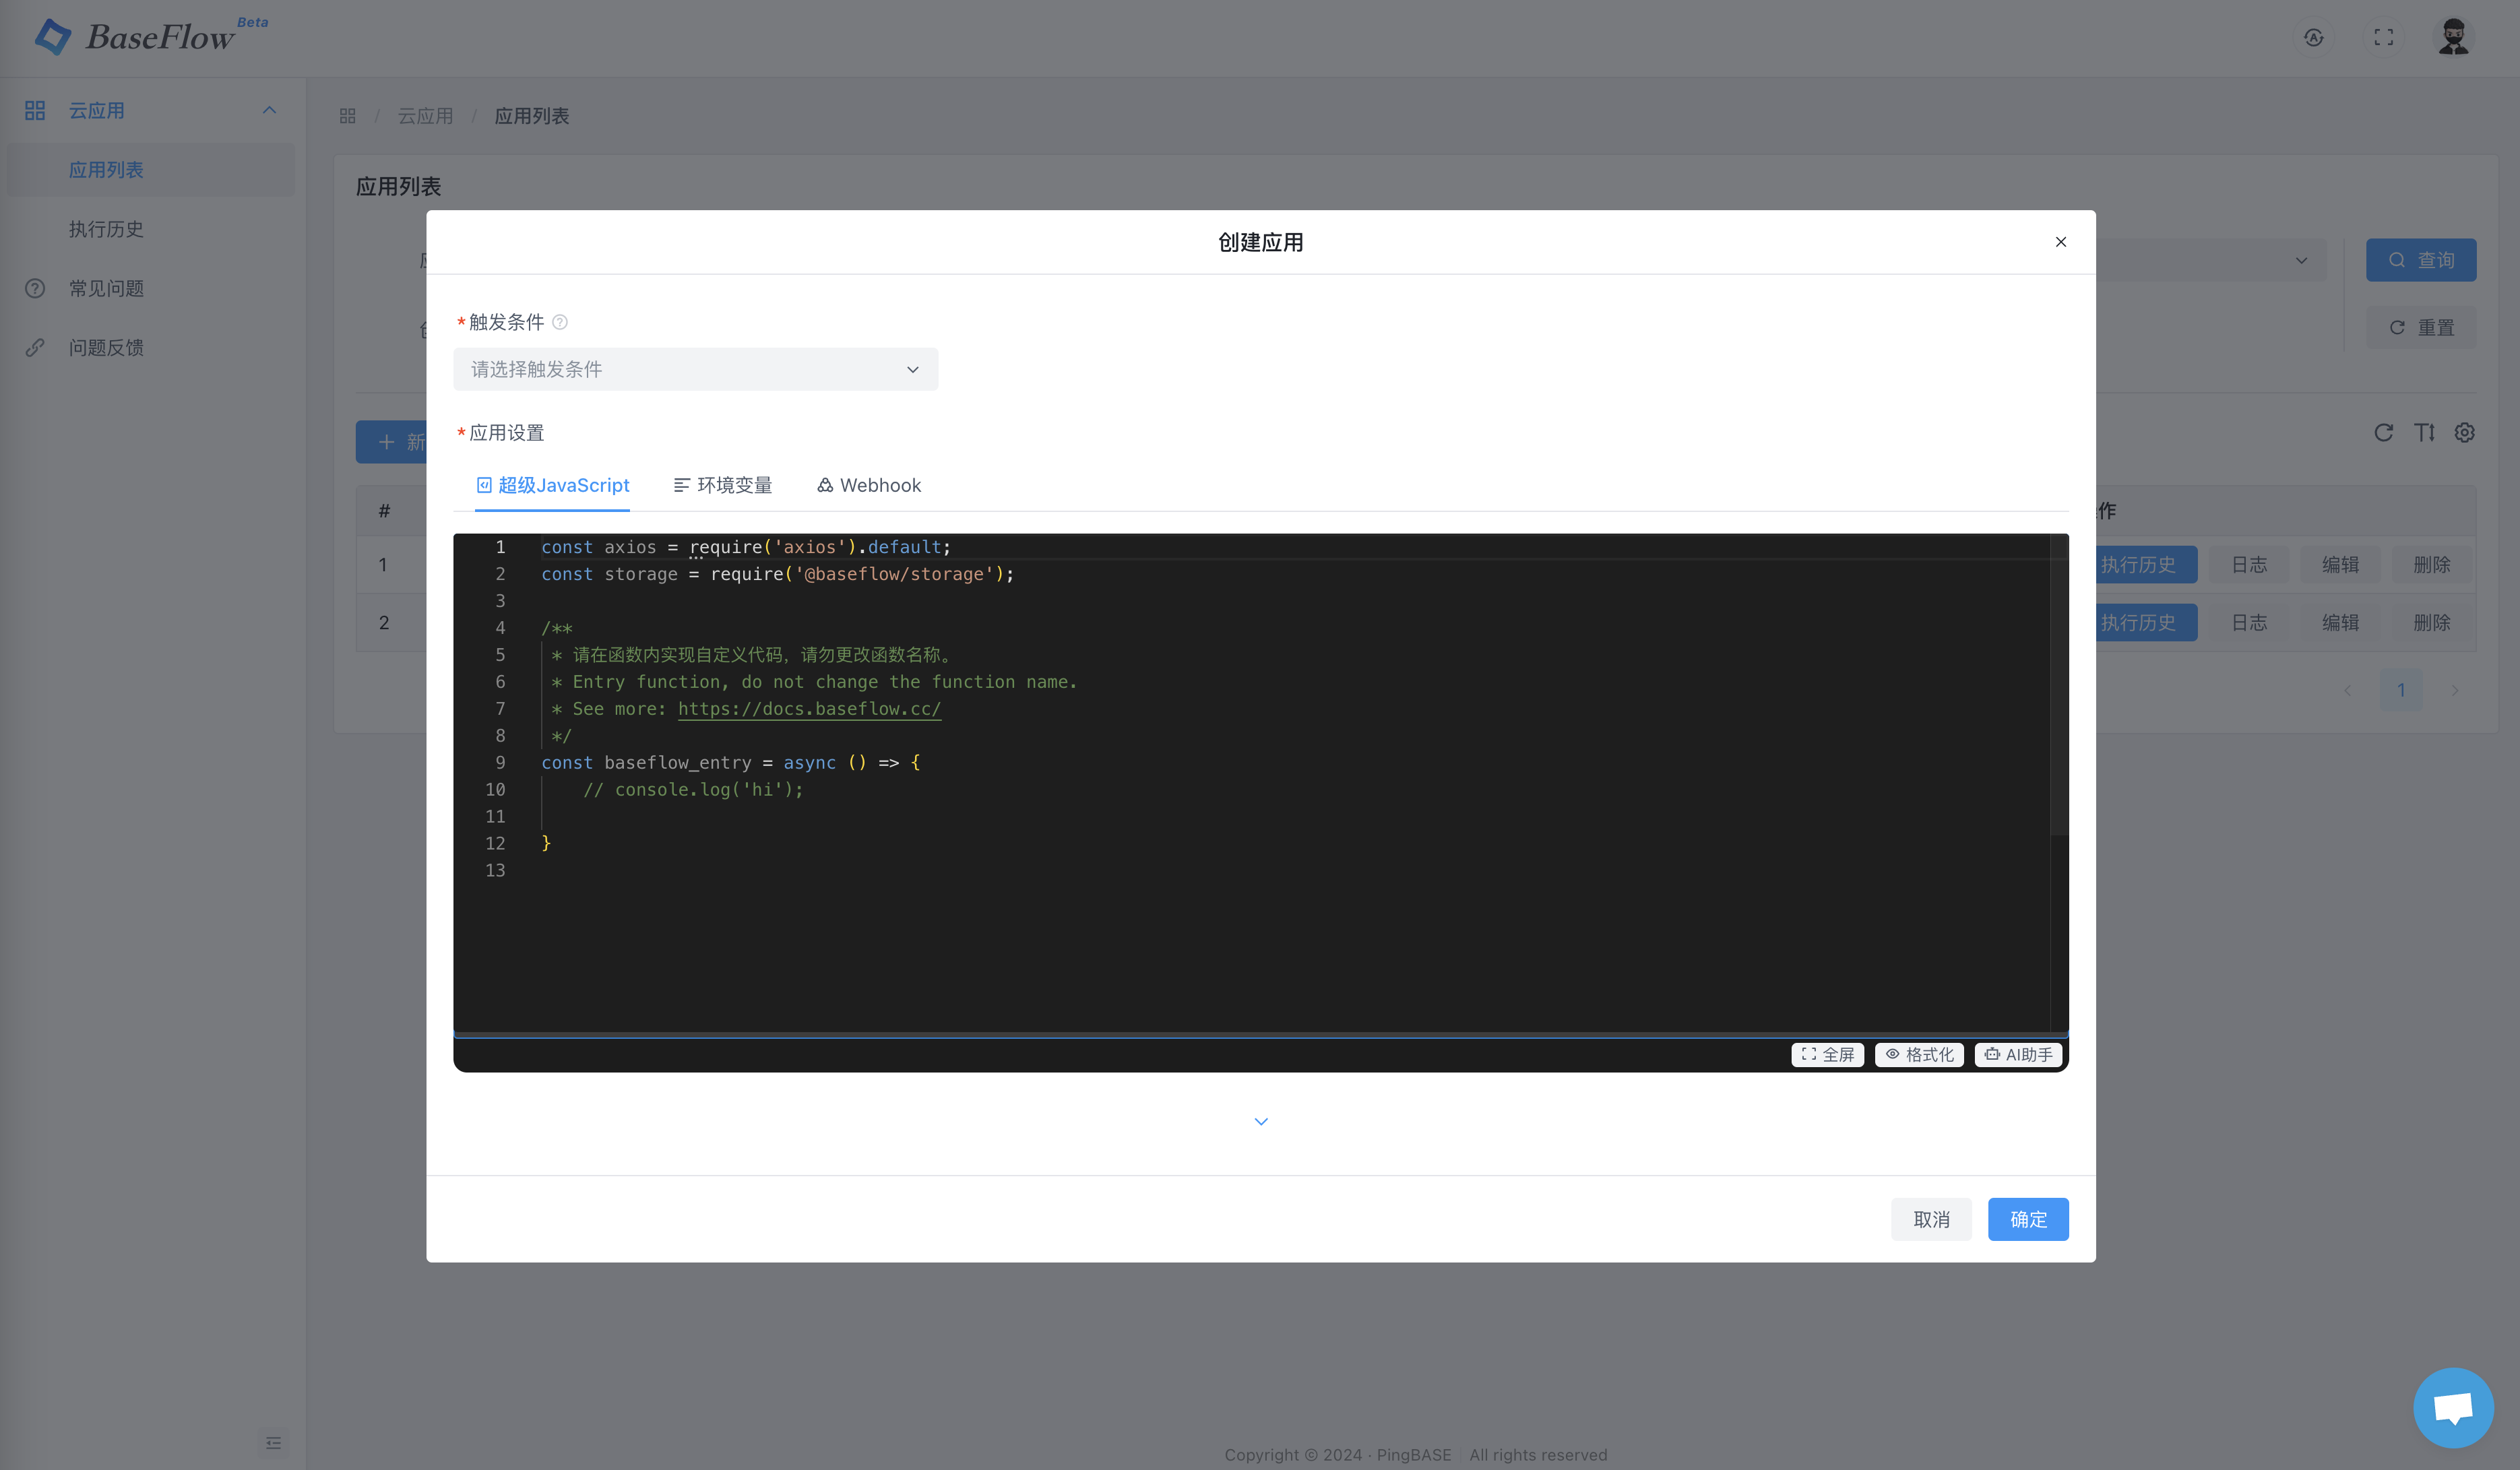Select page 1 in pagination
The width and height of the screenshot is (2520, 1470).
(x=2401, y=690)
